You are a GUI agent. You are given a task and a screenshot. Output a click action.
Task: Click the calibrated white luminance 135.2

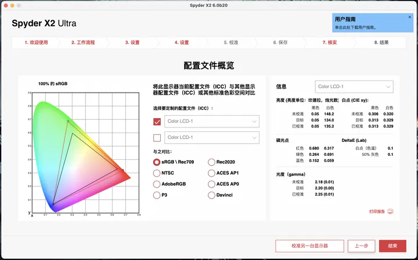329,126
